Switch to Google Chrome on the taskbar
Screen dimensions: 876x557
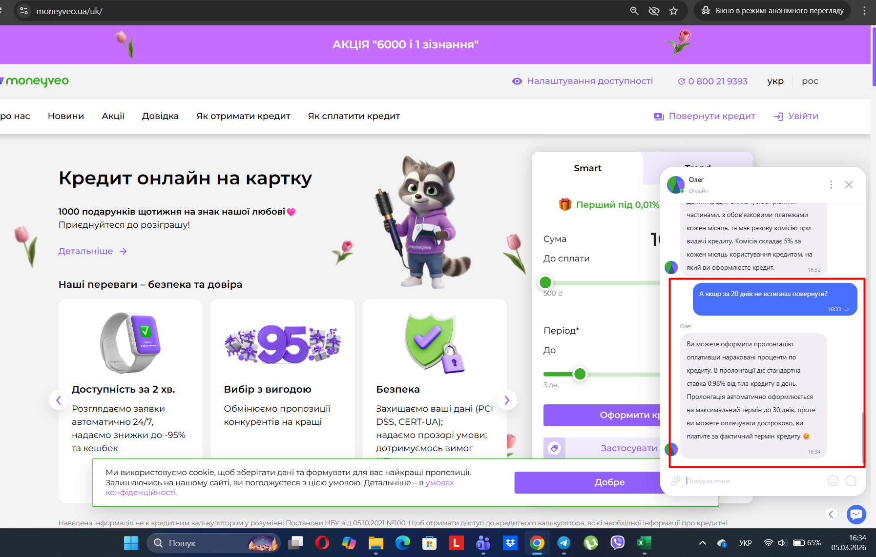pos(537,543)
